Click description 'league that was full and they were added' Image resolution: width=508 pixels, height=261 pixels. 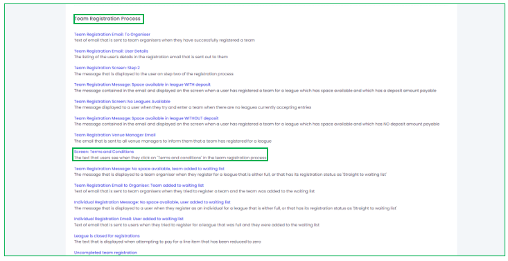[x=197, y=225]
